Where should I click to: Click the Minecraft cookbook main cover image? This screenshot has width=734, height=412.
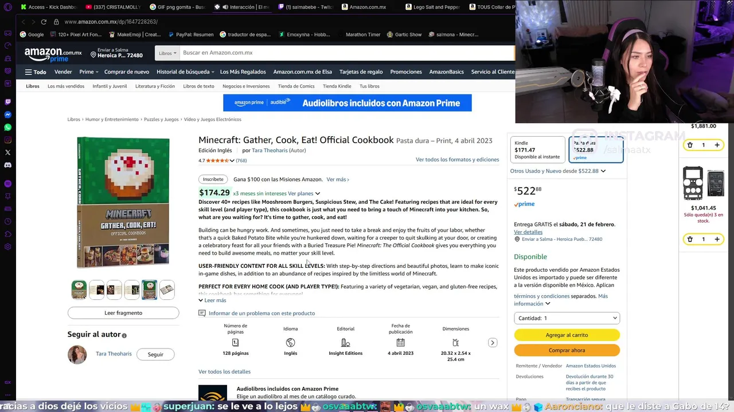point(123,203)
